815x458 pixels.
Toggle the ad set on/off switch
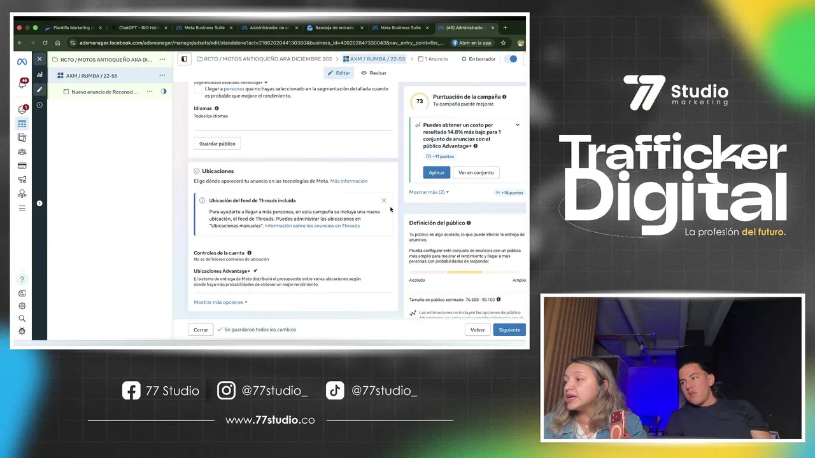coord(511,59)
